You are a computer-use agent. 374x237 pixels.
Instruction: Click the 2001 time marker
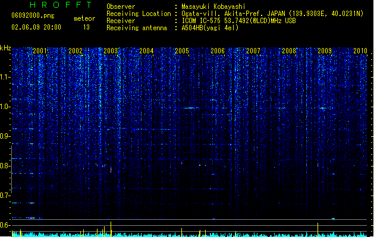pos(40,51)
